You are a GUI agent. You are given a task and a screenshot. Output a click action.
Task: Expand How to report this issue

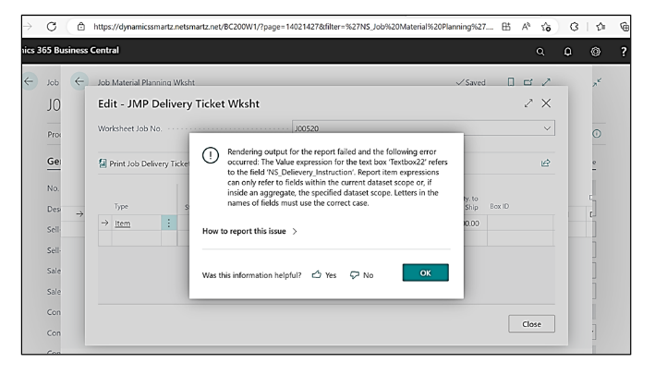tap(249, 232)
